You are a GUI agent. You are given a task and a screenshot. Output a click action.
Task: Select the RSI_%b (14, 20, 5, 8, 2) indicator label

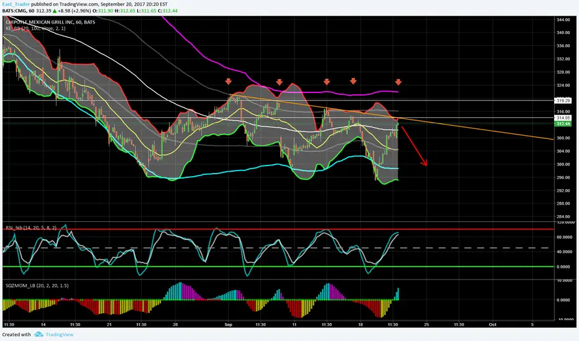tap(31, 228)
